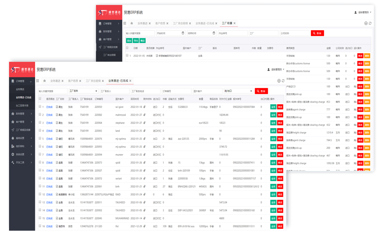Click the green 导出 button

coord(136,41)
